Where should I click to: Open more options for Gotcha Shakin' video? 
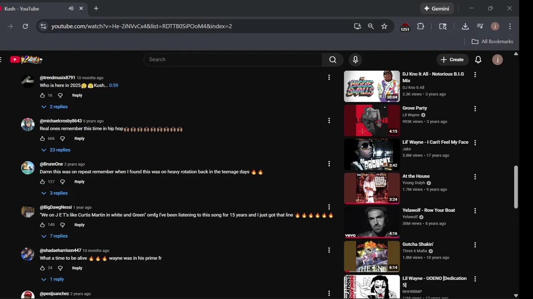tap(475, 245)
